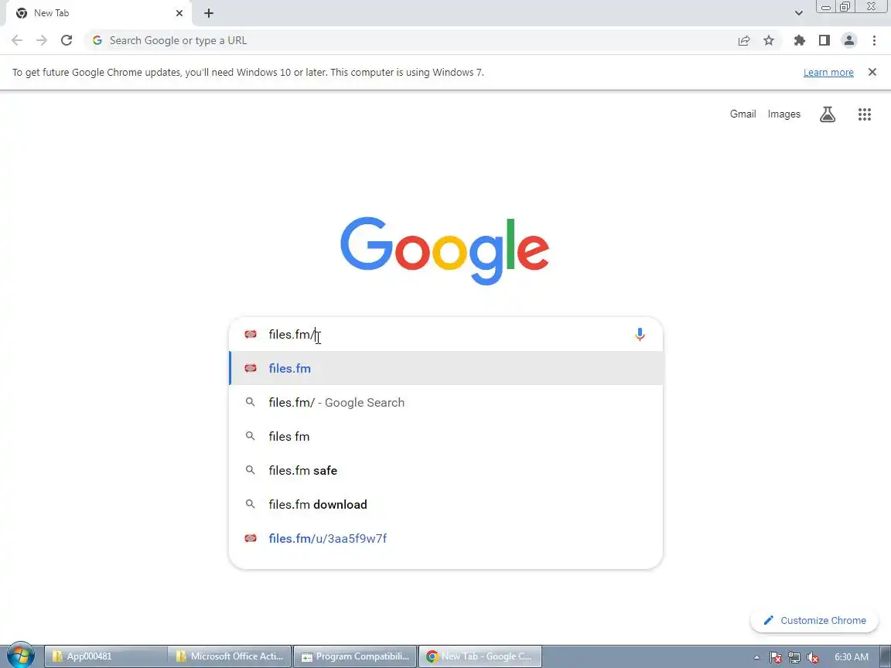Image resolution: width=891 pixels, height=668 pixels.
Task: Switch to Program Compatibili... taskbar window
Action: tap(355, 656)
